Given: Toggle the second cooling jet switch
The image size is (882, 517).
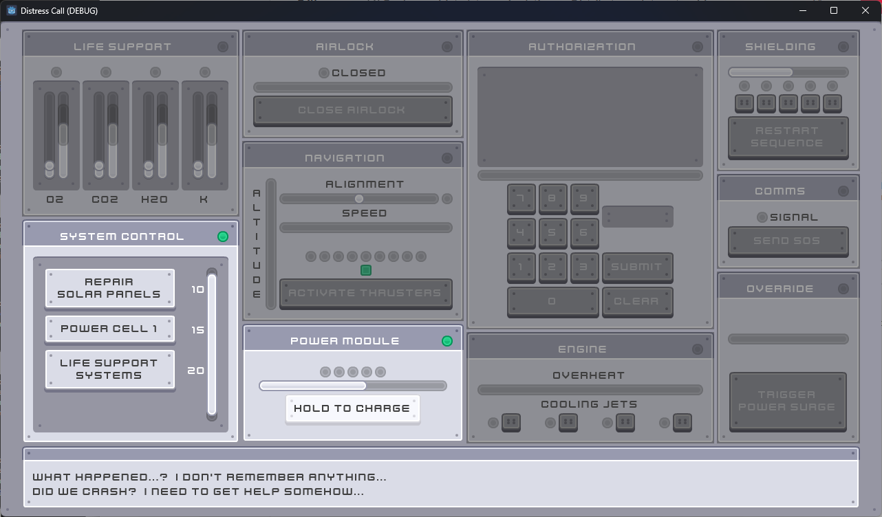Looking at the screenshot, I should pyautogui.click(x=568, y=421).
